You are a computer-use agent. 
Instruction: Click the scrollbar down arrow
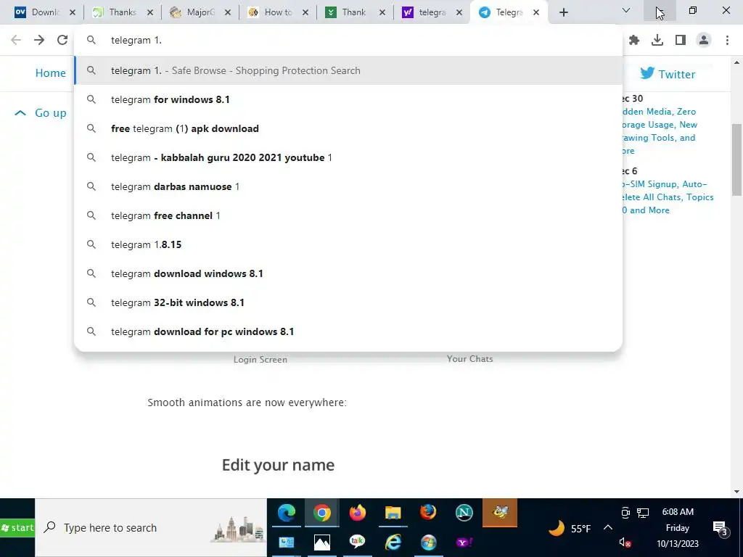click(737, 492)
